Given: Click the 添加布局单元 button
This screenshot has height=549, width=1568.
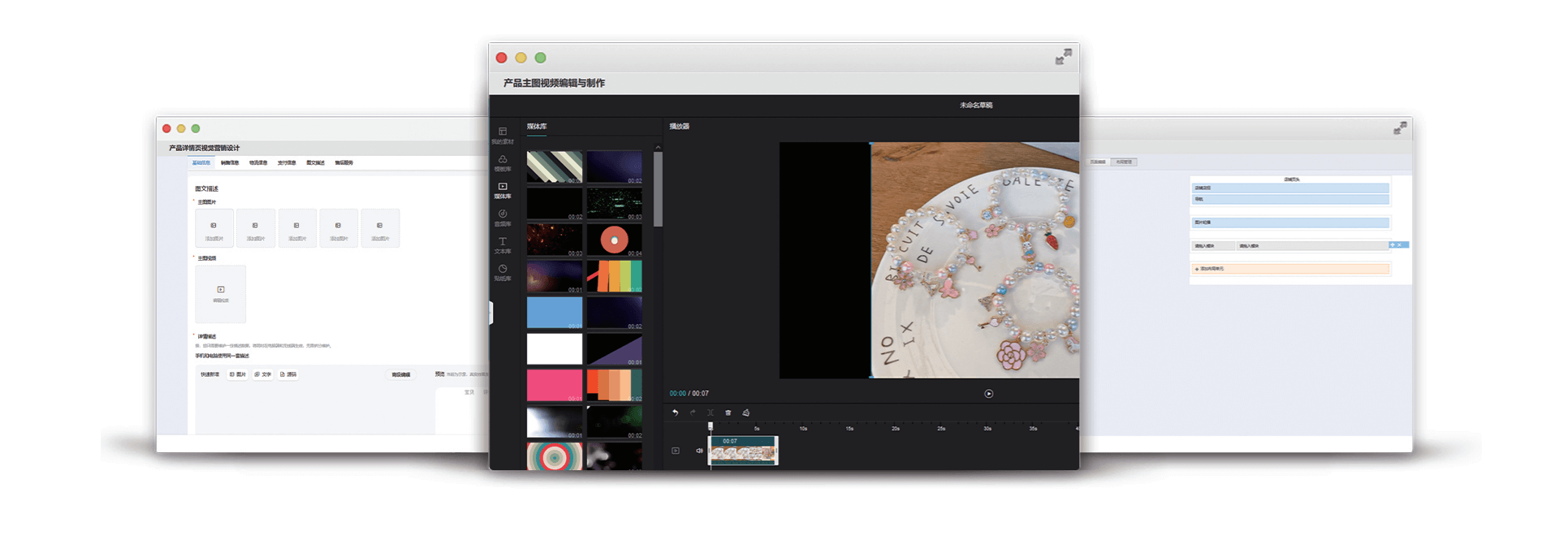Looking at the screenshot, I should (x=1289, y=269).
